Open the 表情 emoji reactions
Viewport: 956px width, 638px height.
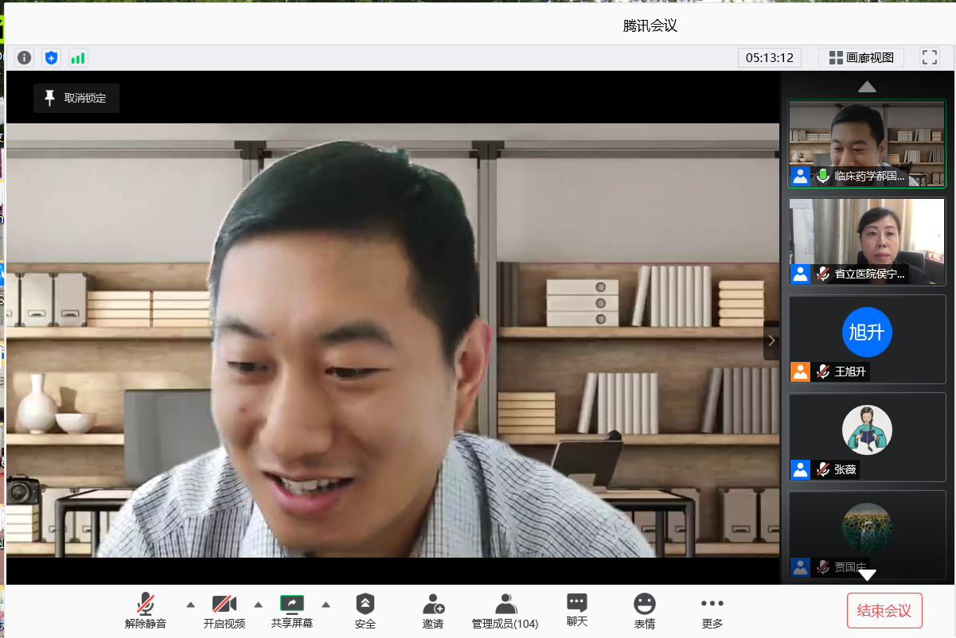645,610
